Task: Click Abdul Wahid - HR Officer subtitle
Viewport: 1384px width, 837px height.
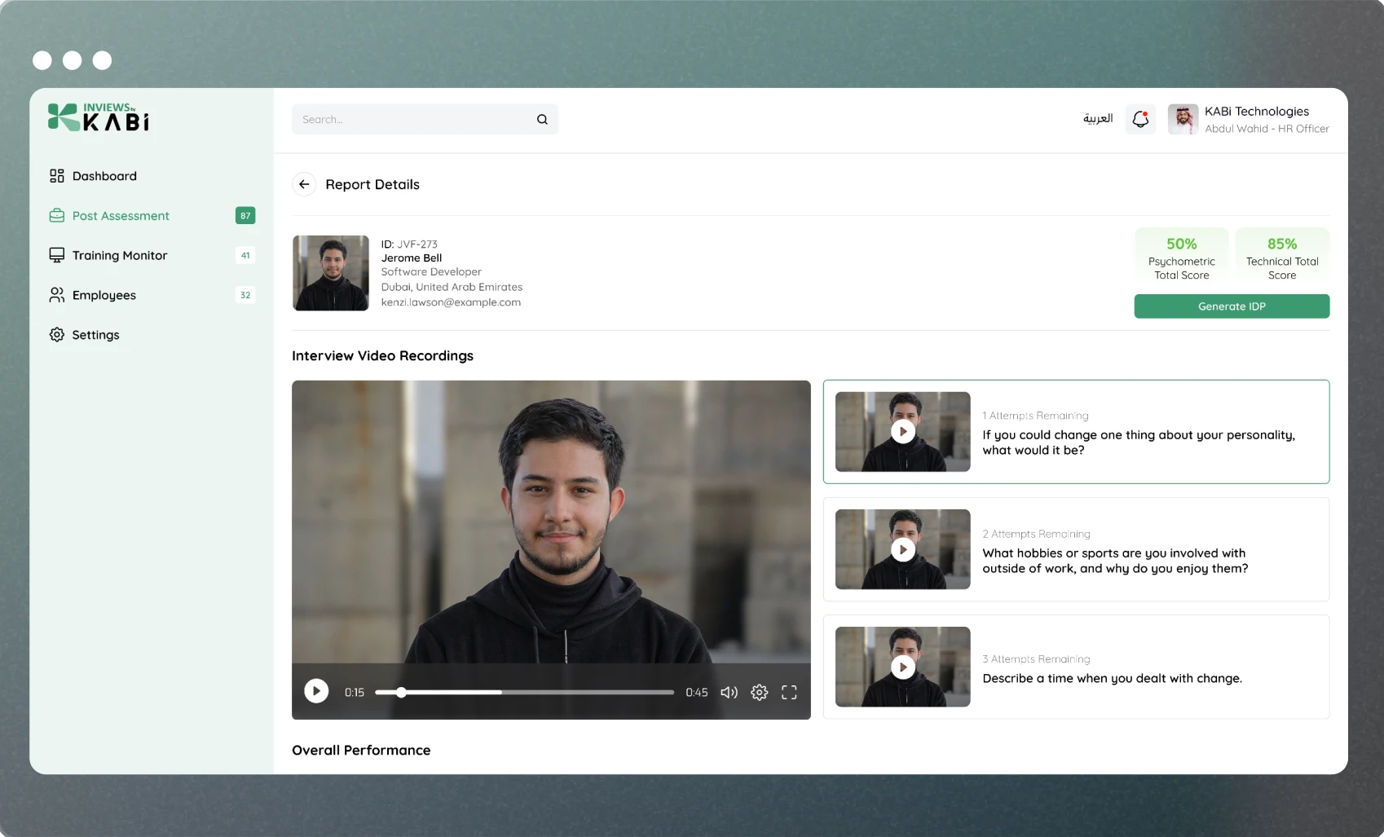Action: click(1267, 129)
